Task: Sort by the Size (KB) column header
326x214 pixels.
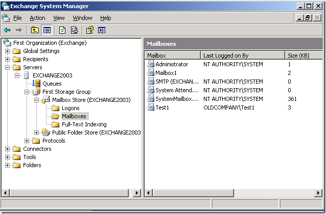Action: coord(304,56)
